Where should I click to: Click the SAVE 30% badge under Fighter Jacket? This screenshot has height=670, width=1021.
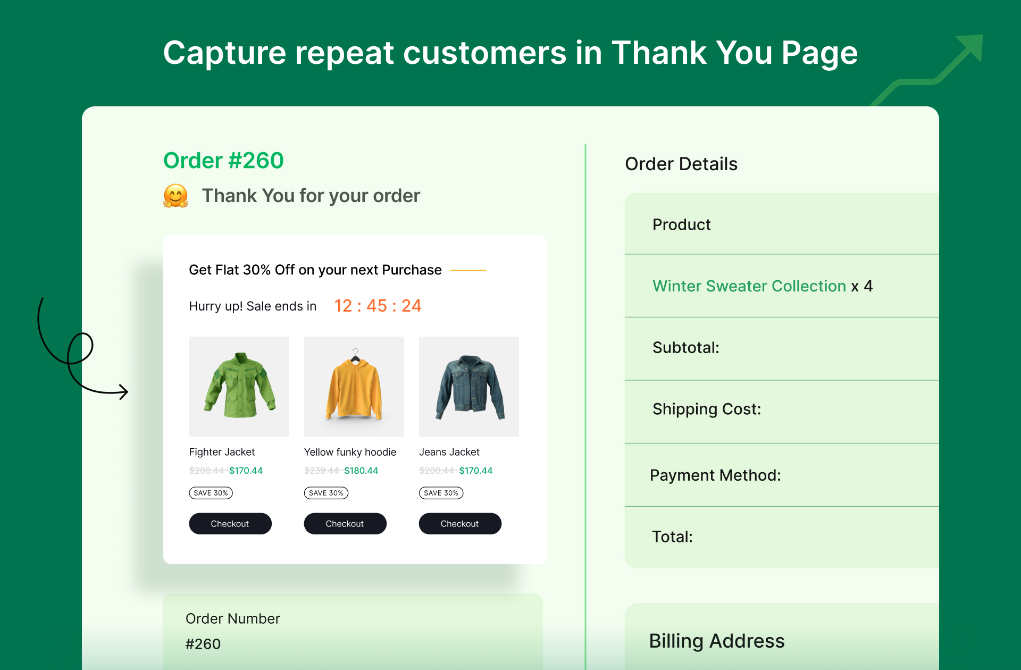click(x=211, y=493)
